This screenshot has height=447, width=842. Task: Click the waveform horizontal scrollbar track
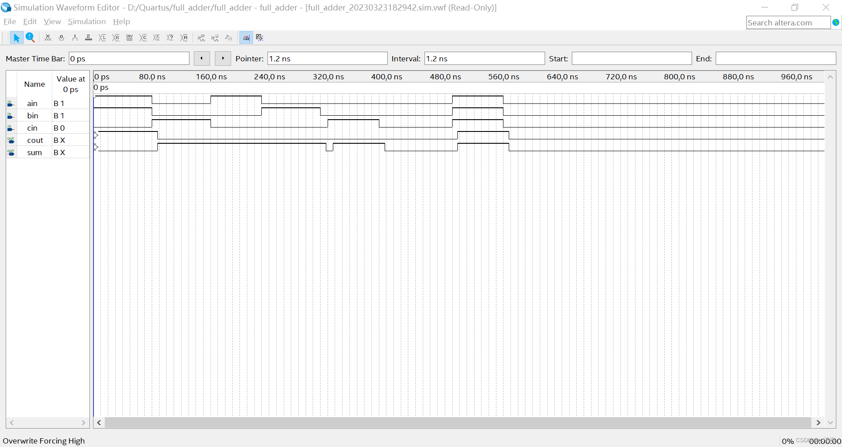click(458, 422)
